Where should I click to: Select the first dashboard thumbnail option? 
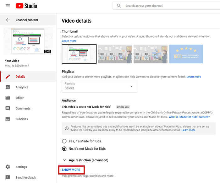(x=79, y=54)
